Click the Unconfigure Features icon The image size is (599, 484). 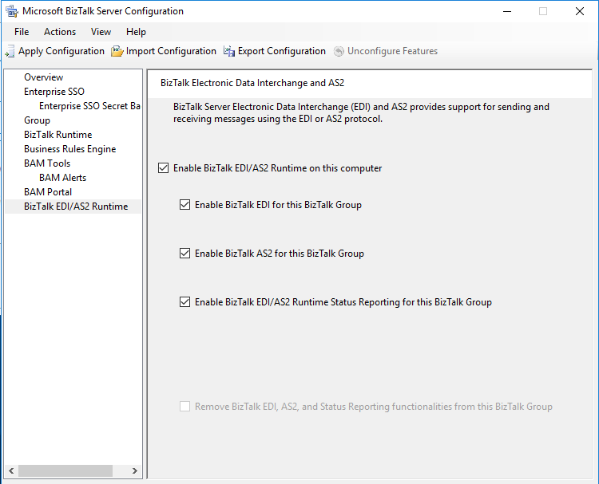(339, 51)
